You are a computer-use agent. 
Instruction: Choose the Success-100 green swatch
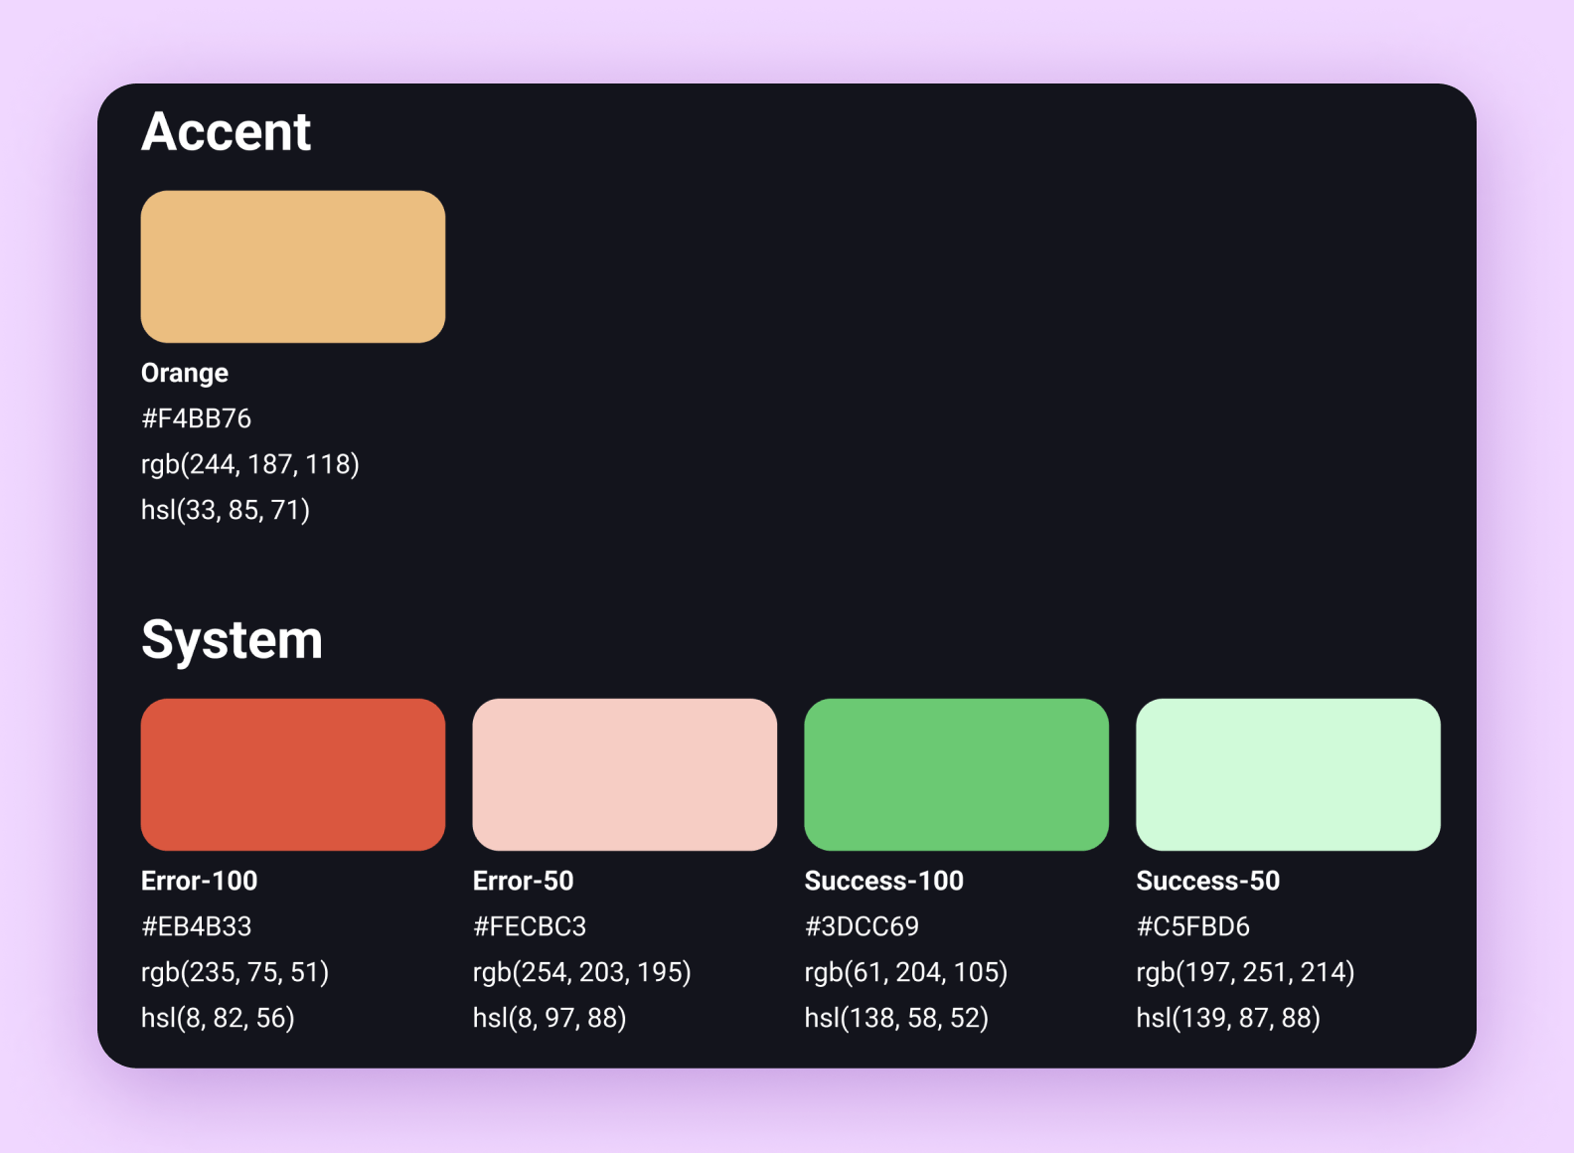tap(956, 774)
